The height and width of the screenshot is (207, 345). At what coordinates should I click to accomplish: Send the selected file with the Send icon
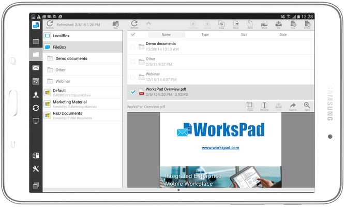coord(250,25)
